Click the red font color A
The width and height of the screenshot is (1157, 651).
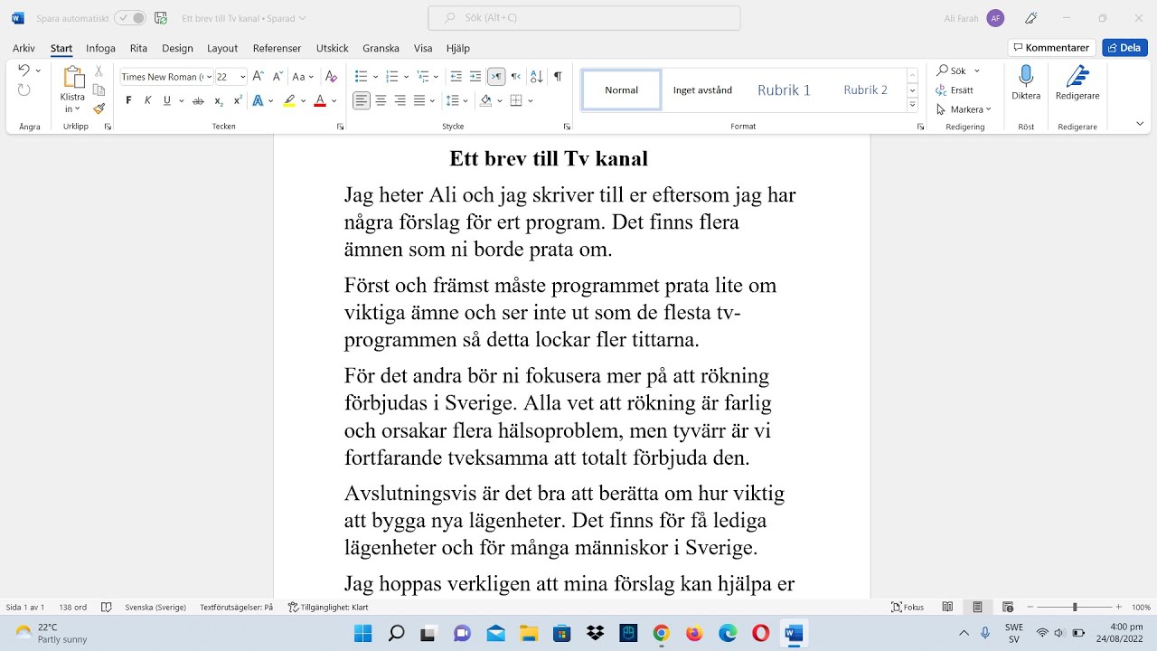[319, 100]
